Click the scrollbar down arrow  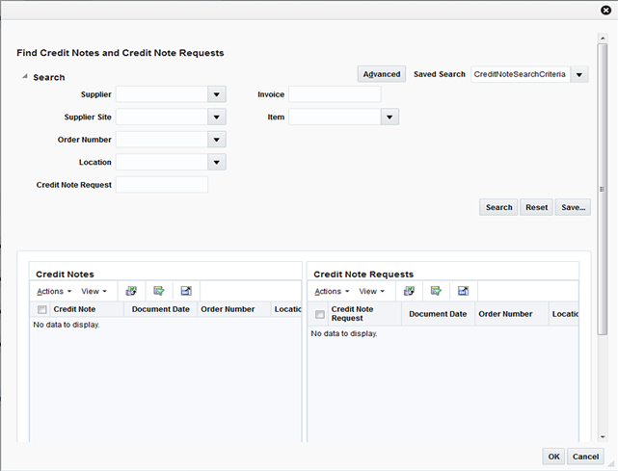[x=603, y=436]
